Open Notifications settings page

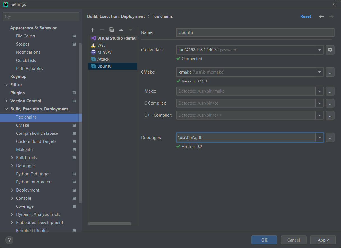coord(28,52)
